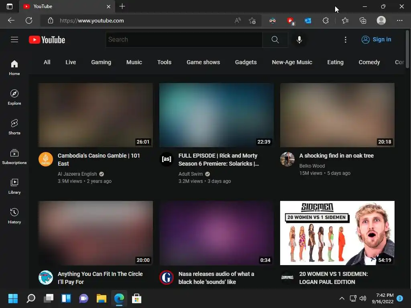Select the All filter chip
411x308 pixels.
tap(47, 62)
